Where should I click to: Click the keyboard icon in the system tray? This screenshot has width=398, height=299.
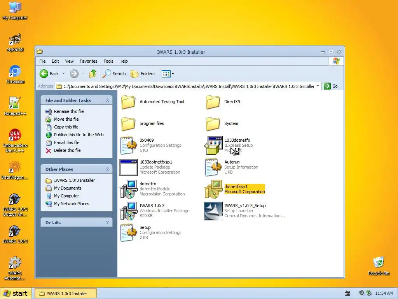pyautogui.click(x=347, y=294)
